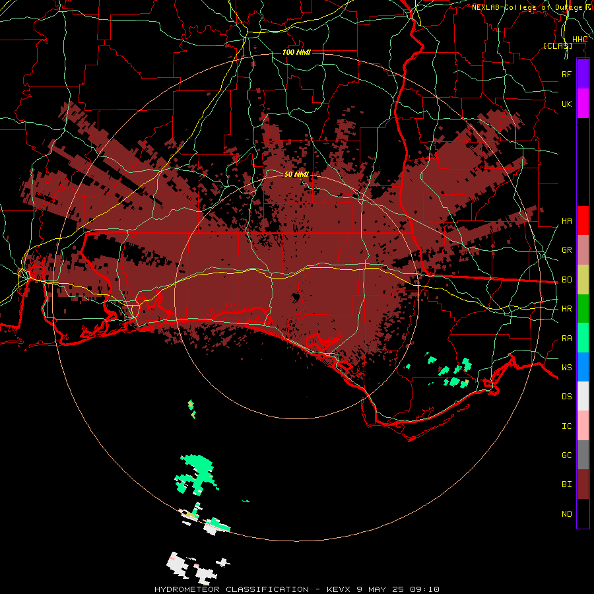Click the '[CLAS]' label text
594x594 pixels.
pyautogui.click(x=558, y=46)
